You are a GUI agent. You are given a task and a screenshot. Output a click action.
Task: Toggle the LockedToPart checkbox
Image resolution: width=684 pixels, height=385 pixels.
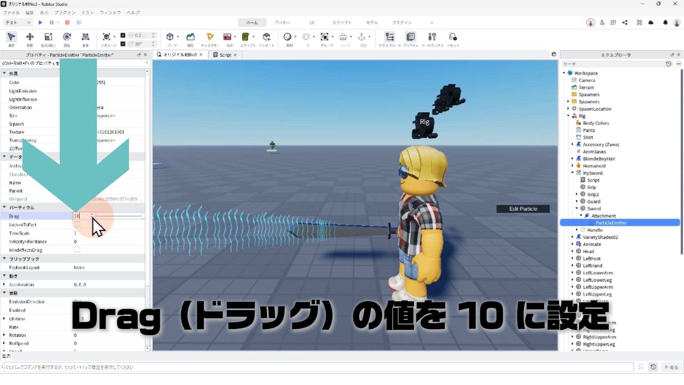77,225
